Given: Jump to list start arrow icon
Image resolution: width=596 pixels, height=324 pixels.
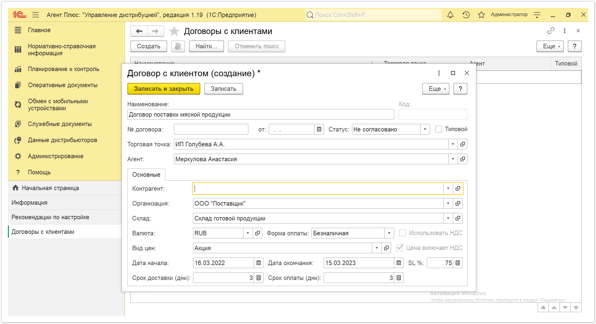Looking at the screenshot, I should coord(543,308).
